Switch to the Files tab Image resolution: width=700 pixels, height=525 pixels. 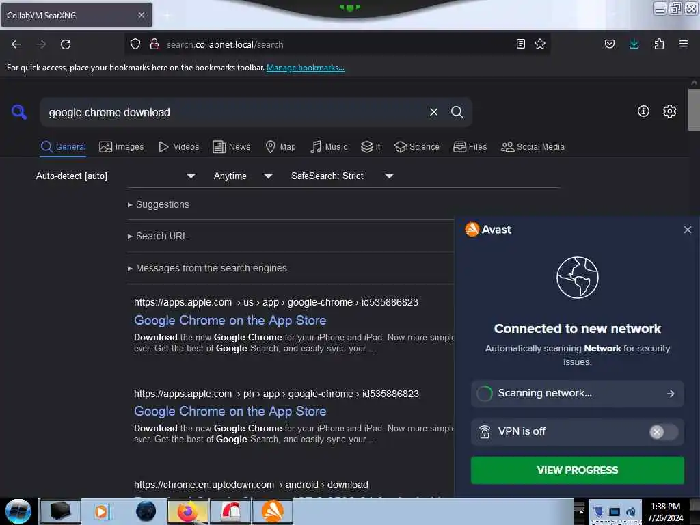click(x=470, y=147)
